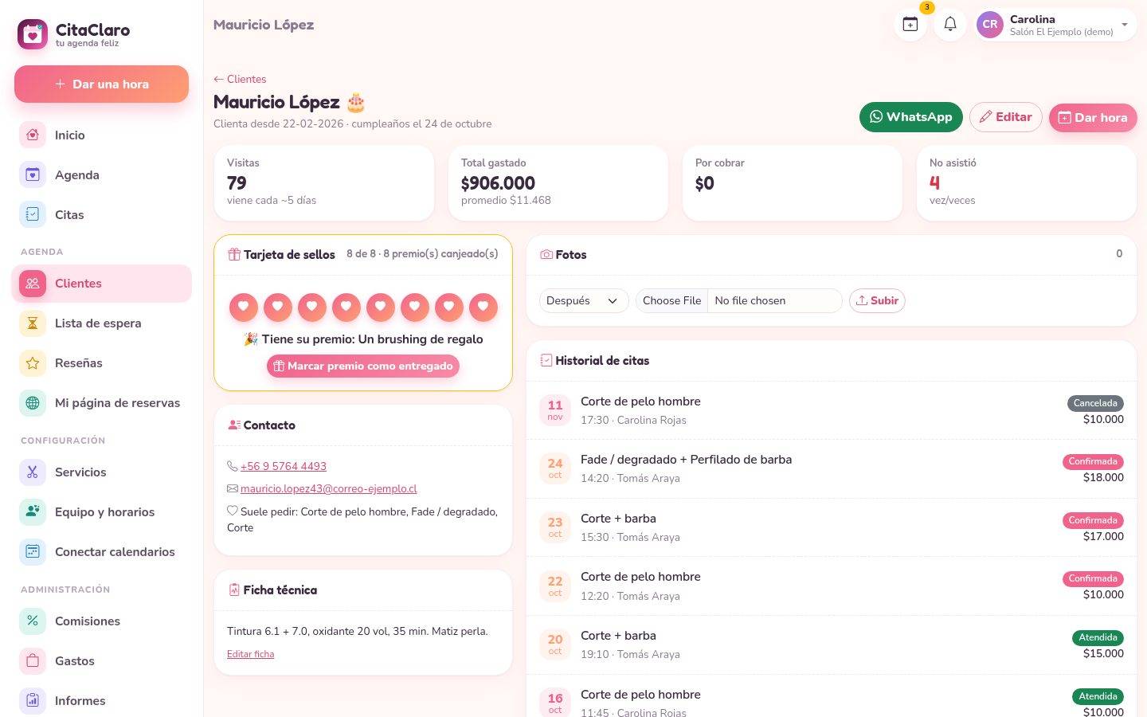
Task: Open the 22 oct Corte de pelo hombre appointment
Action: tap(832, 586)
